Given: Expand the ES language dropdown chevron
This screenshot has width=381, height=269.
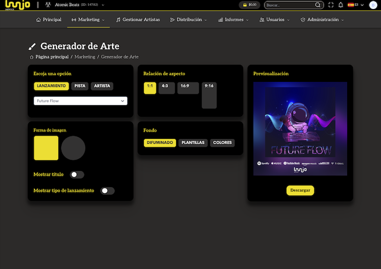Looking at the screenshot, I should coord(362,5).
